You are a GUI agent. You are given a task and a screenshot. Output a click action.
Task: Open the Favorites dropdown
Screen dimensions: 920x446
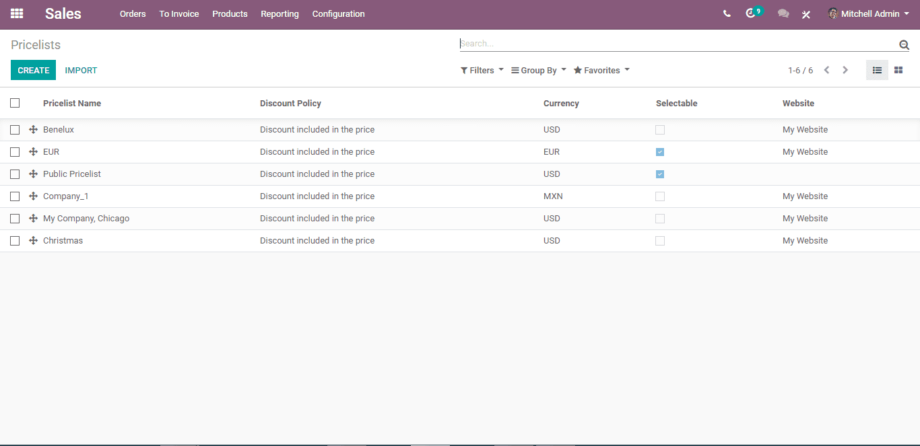pos(601,70)
